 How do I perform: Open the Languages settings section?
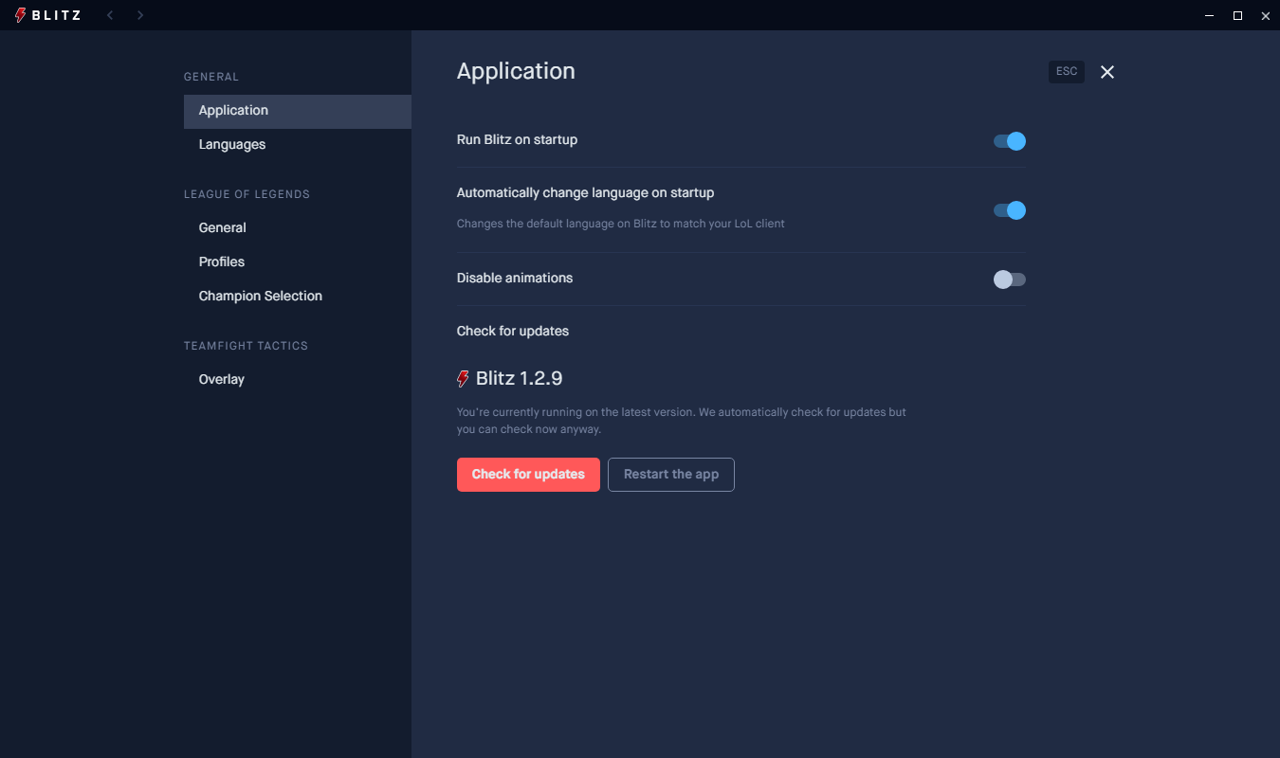(x=298, y=145)
